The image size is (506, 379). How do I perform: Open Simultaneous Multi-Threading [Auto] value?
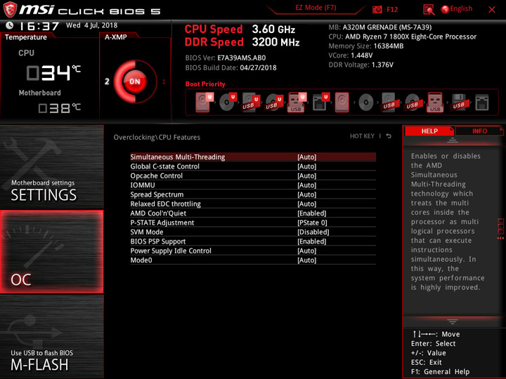point(307,157)
